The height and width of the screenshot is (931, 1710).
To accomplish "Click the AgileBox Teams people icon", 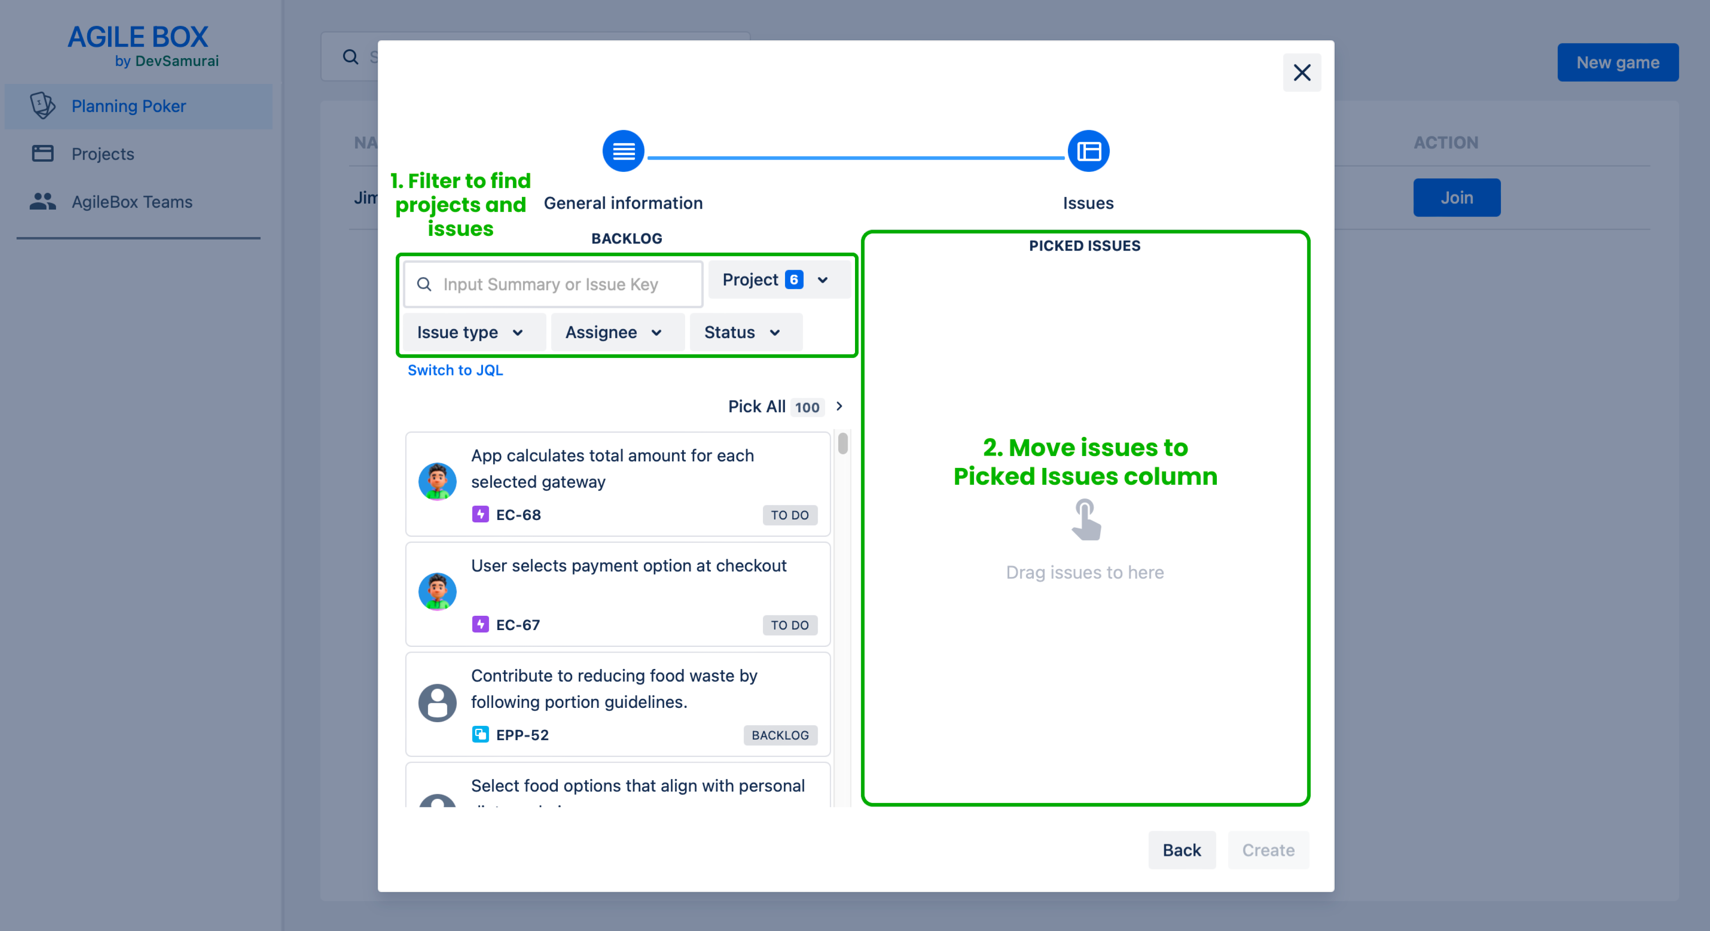I will click(43, 201).
